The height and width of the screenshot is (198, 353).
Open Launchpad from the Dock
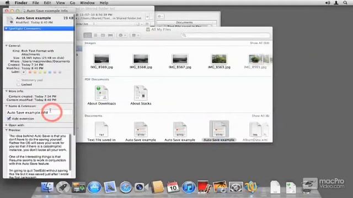pos(63,187)
